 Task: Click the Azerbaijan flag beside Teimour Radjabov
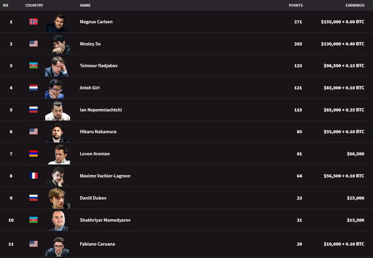click(34, 66)
